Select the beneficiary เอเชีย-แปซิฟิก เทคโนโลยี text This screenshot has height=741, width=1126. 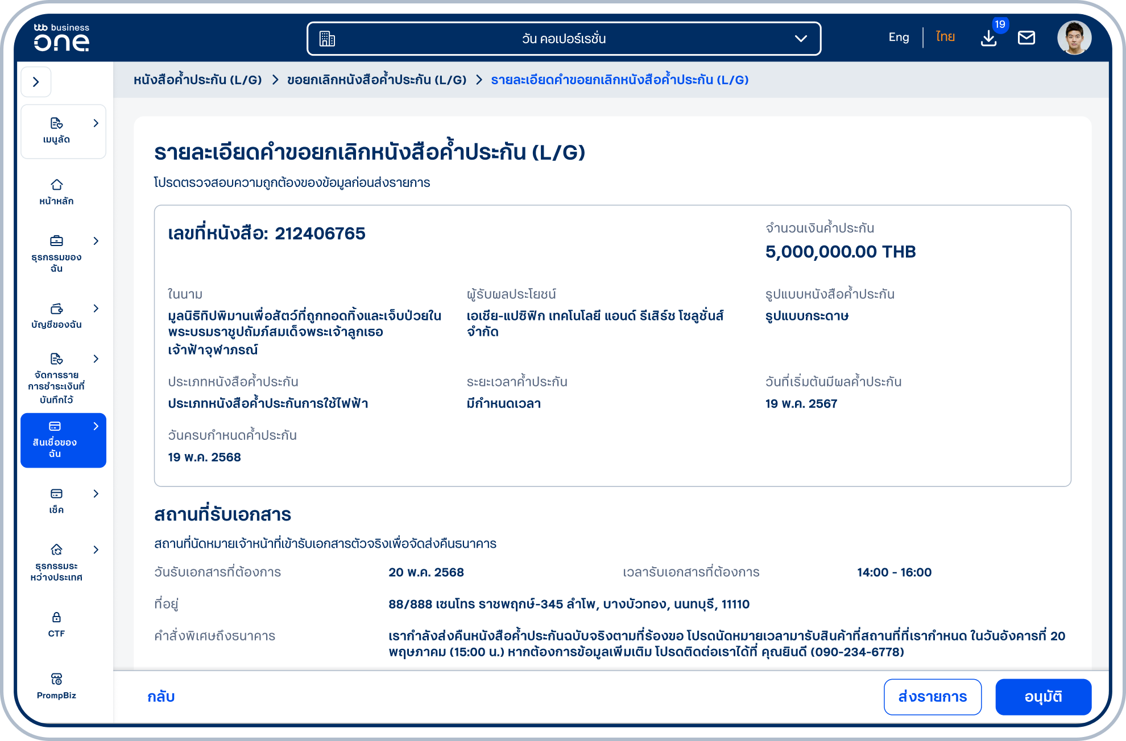[595, 324]
